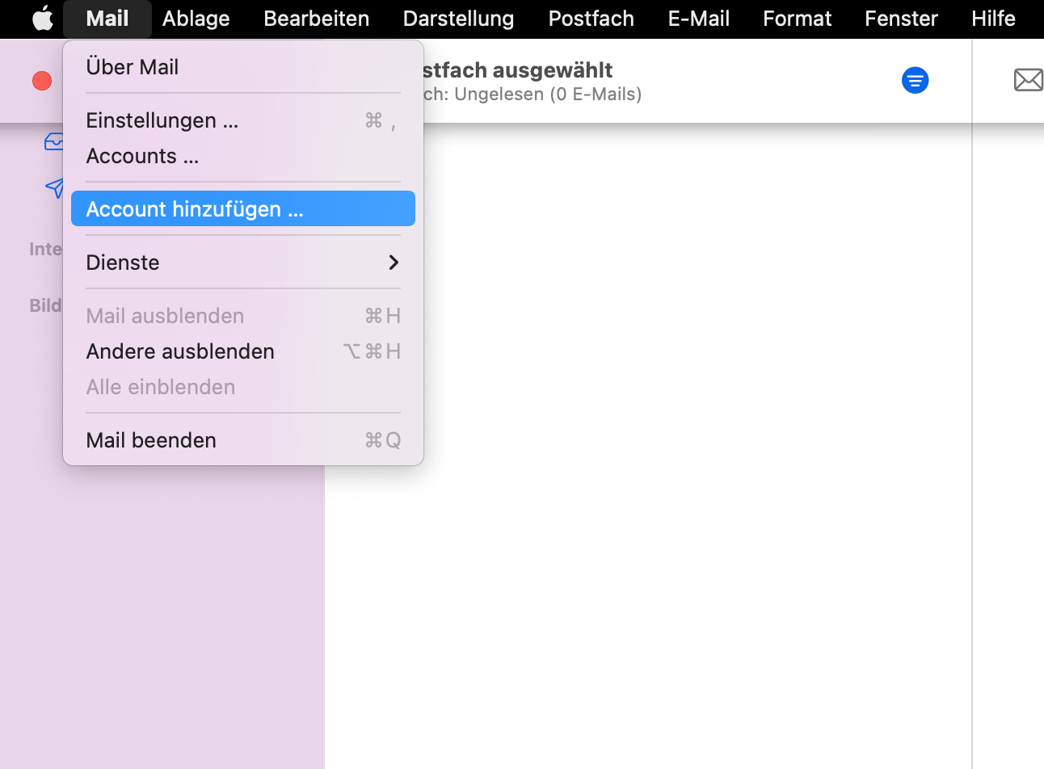Open the Bearbeiten menu
This screenshot has height=769, width=1044.
(316, 19)
